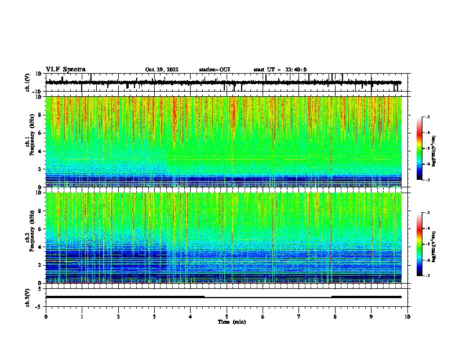Click the time axis tick label "3"

(154, 317)
